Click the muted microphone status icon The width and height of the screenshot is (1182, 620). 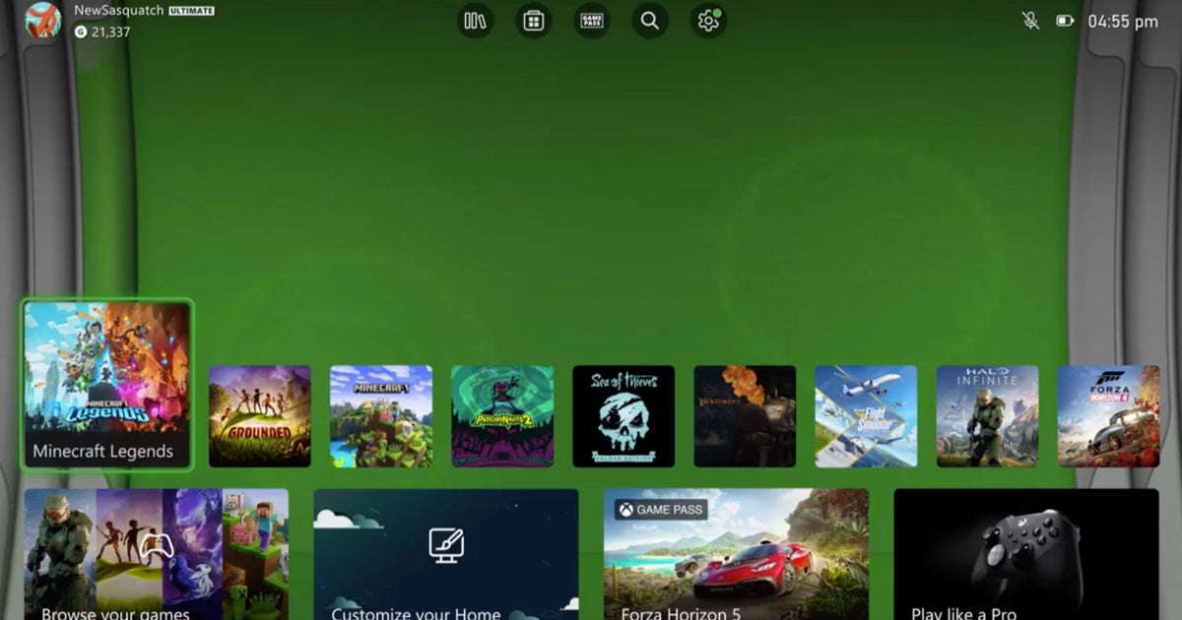click(1030, 21)
